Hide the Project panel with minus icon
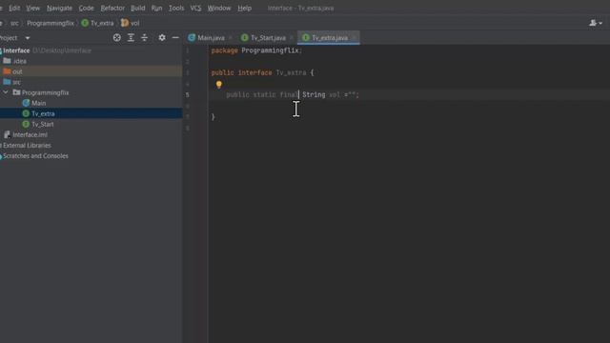The height and width of the screenshot is (343, 610). click(175, 38)
